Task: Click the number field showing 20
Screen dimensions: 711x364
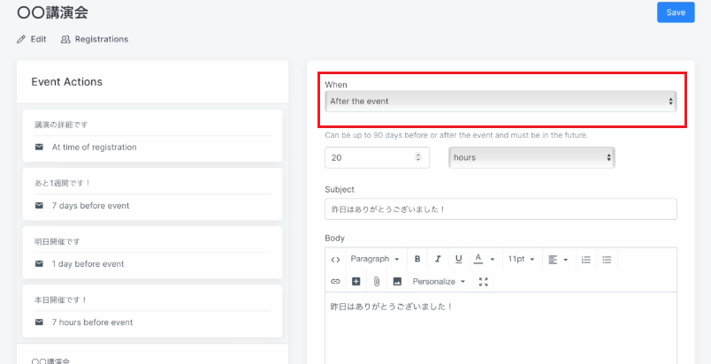Action: [x=377, y=157]
